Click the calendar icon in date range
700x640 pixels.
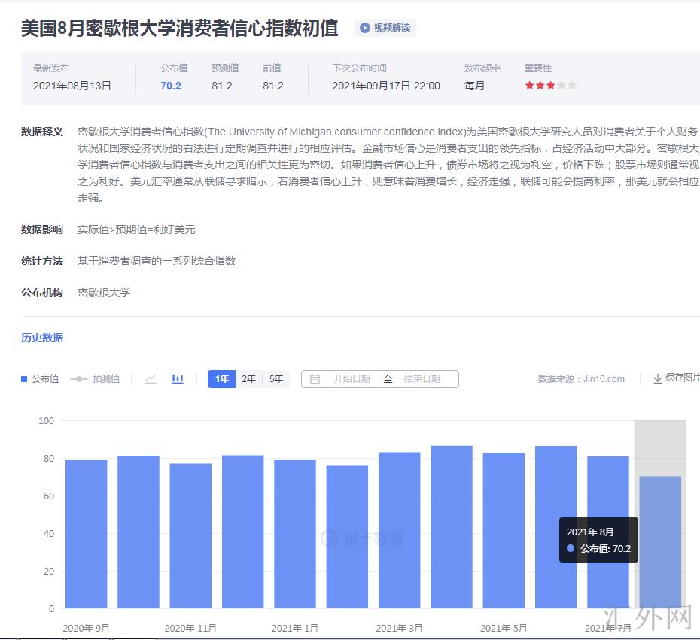[315, 379]
